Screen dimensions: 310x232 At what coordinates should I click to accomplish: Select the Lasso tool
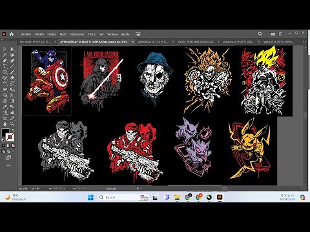pyautogui.click(x=12, y=55)
